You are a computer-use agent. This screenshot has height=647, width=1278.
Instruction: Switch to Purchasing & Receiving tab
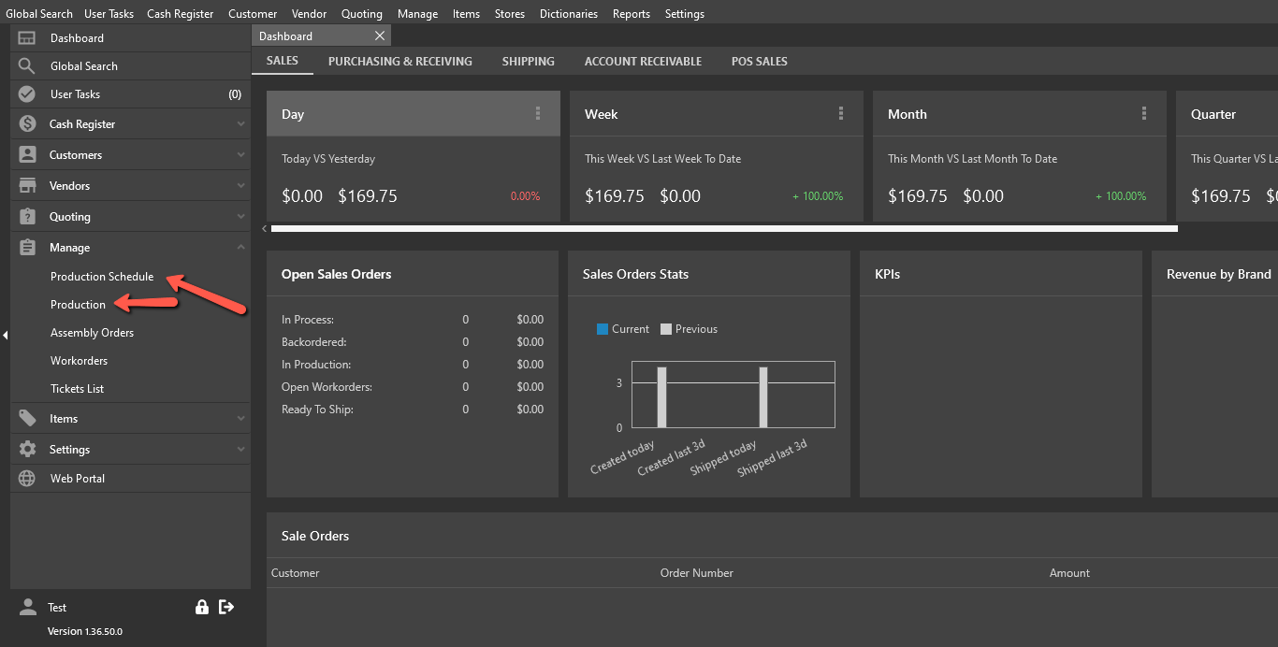(400, 61)
